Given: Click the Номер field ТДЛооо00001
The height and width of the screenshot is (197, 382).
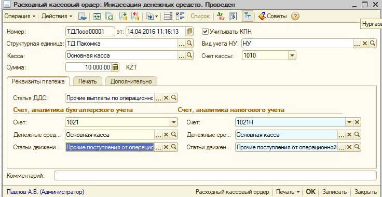Looking at the screenshot, I should pyautogui.click(x=90, y=32).
